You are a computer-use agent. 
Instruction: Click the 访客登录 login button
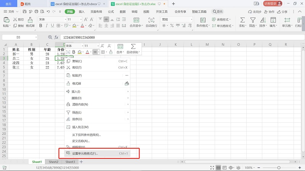coord(273,3)
